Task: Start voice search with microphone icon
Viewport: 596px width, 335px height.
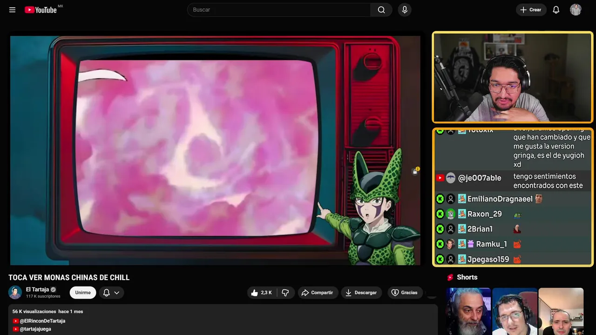Action: pyautogui.click(x=405, y=10)
